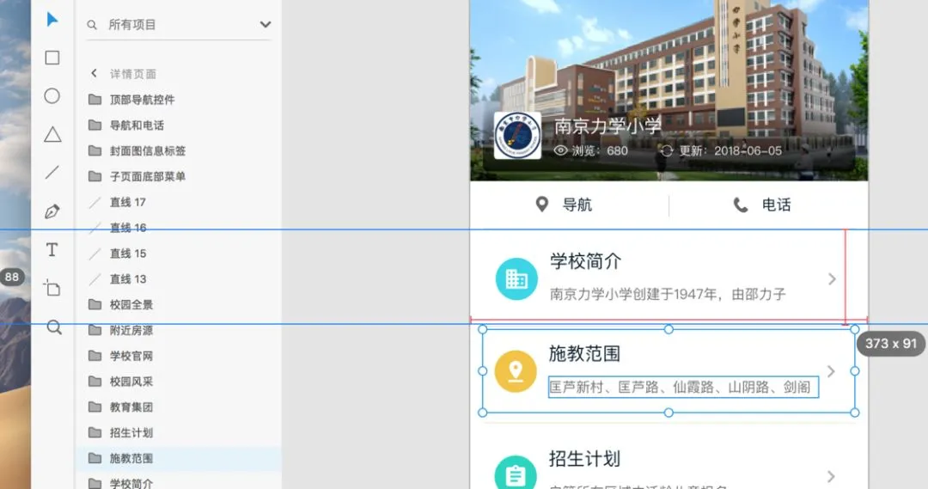Click the 更新: 2018-06-05 text

pos(730,151)
